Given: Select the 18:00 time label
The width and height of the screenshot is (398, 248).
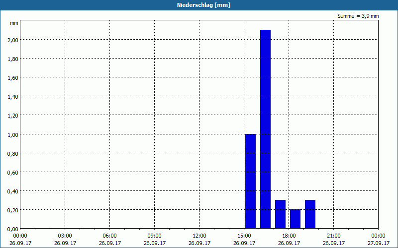Looking at the screenshot, I should coord(289,236).
